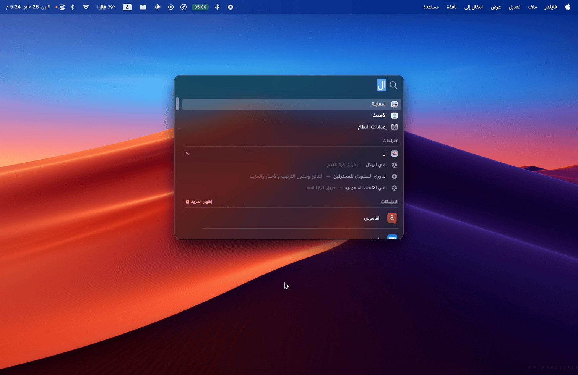Open Control Center from the menu bar

click(62, 7)
